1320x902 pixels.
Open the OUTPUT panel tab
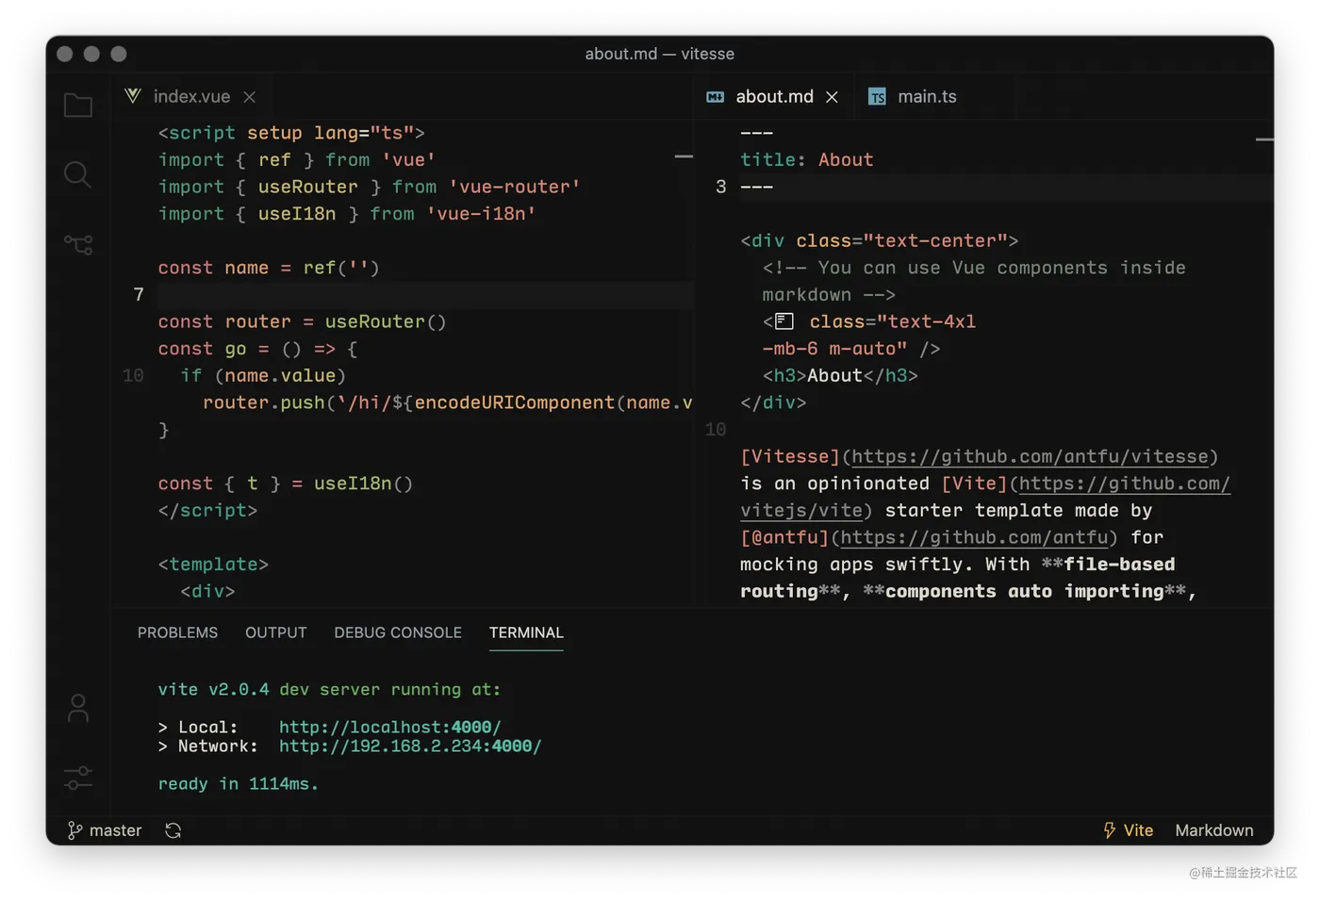[x=276, y=632]
